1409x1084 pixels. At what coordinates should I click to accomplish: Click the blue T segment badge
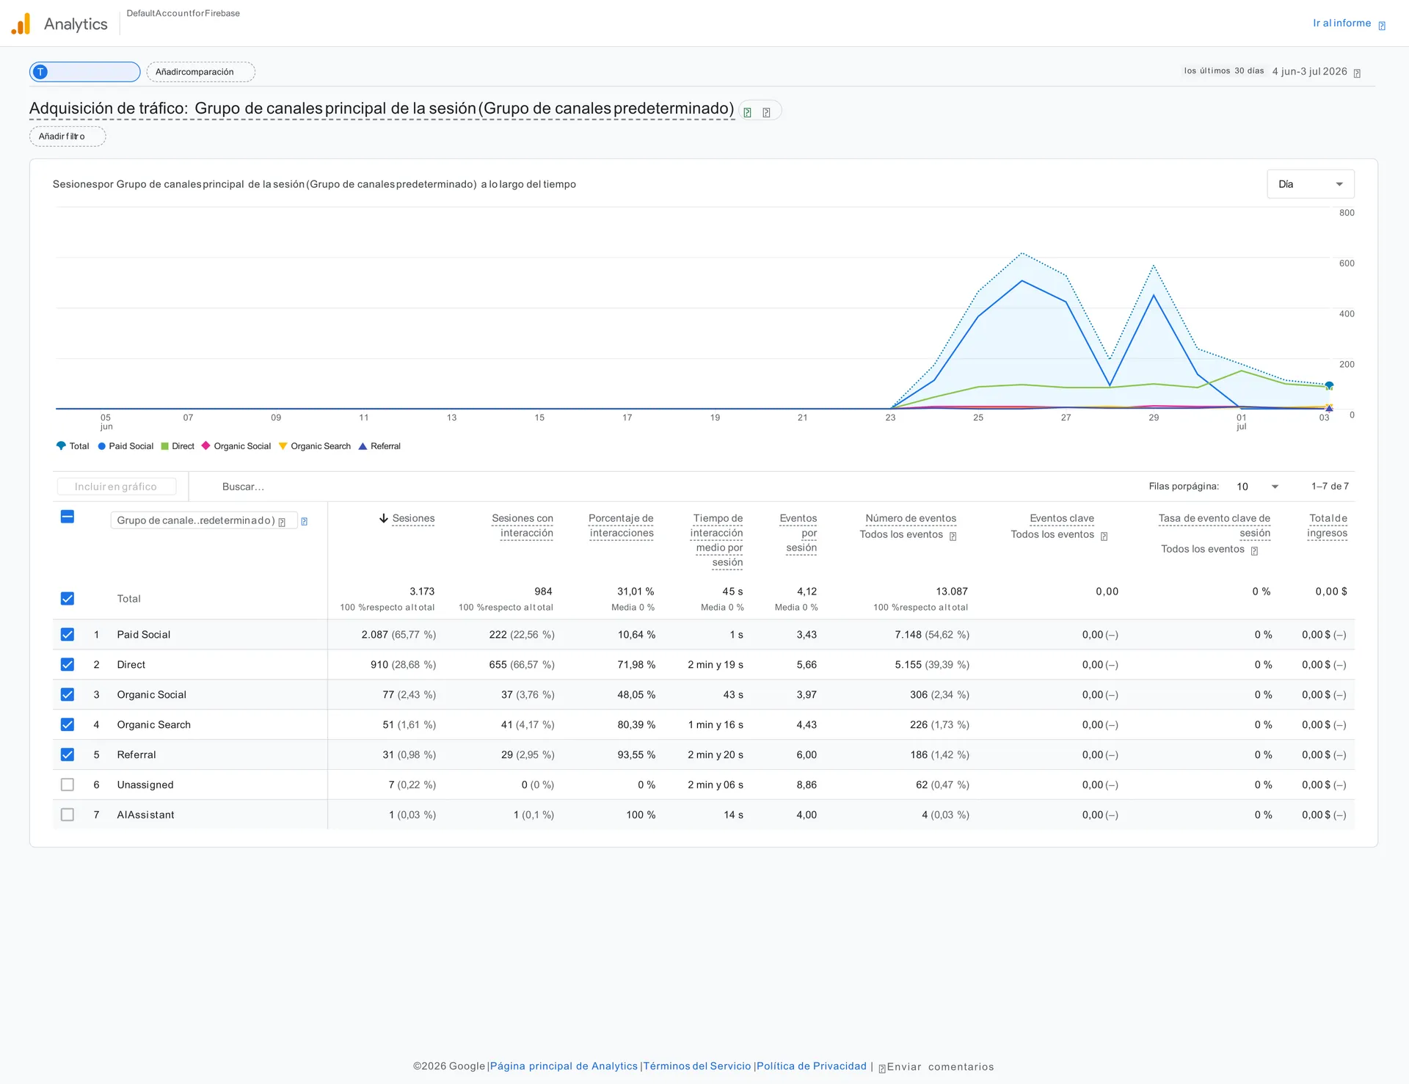[x=40, y=72]
